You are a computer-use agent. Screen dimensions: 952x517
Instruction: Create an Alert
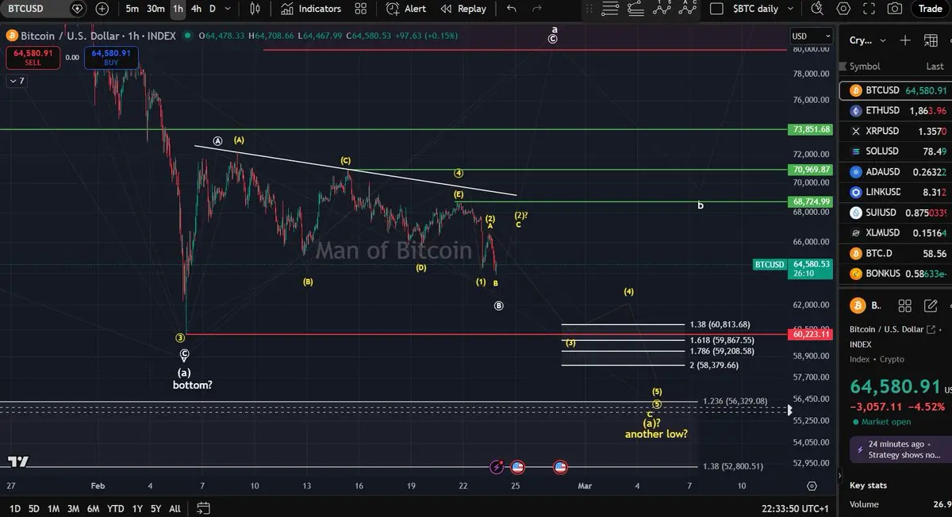[406, 9]
